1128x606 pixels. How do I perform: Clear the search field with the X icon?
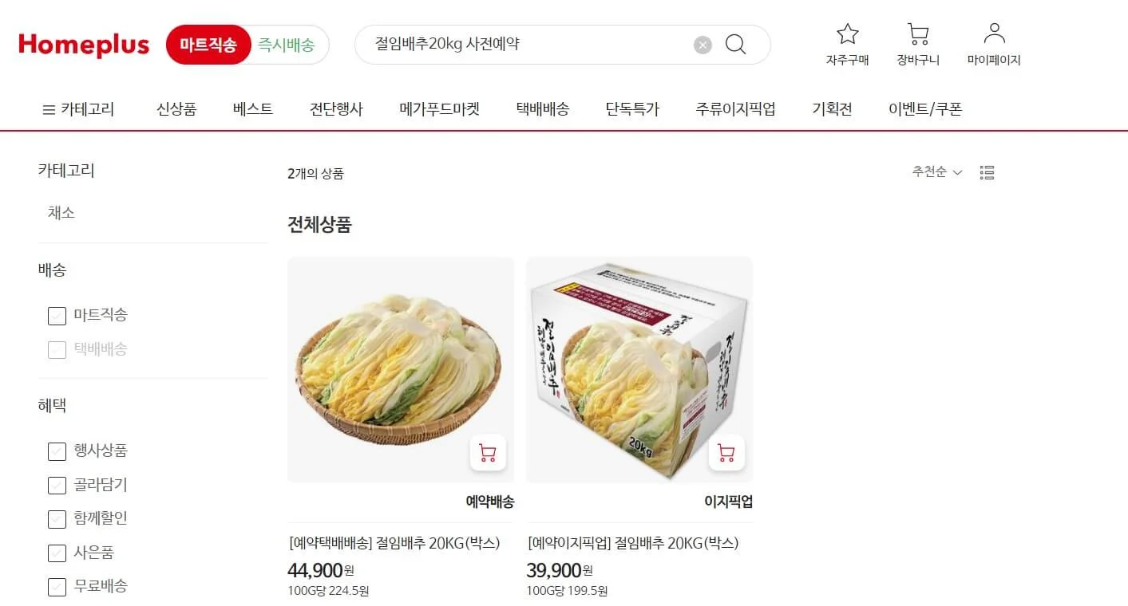tap(702, 45)
